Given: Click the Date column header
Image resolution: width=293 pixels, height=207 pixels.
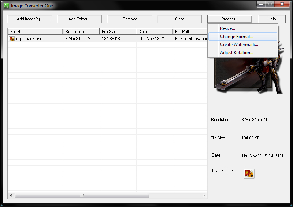Looking at the screenshot, I should [x=154, y=32].
